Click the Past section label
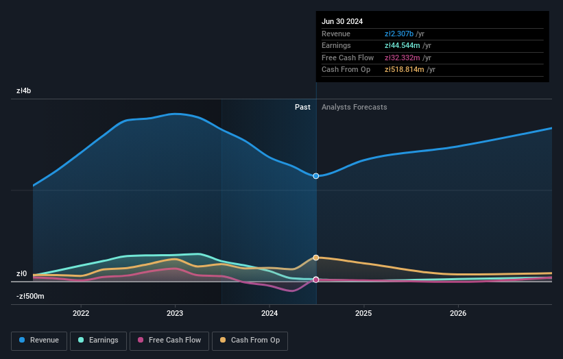The height and width of the screenshot is (359, 563). 302,107
